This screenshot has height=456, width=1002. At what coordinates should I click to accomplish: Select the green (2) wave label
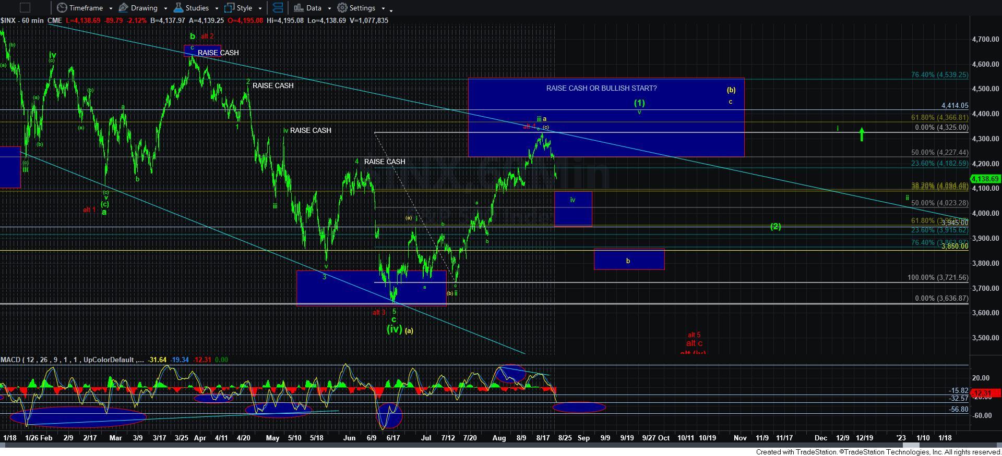776,226
